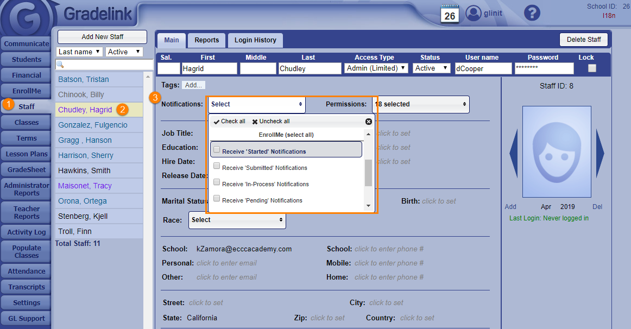The height and width of the screenshot is (329, 631).
Task: Toggle the Lock checkbox
Action: [592, 68]
